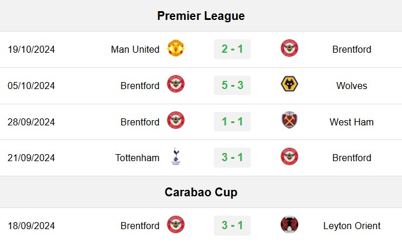Click Brentford crest in Wolves match row
Viewport: 402px width, 242px height.
[x=176, y=84]
